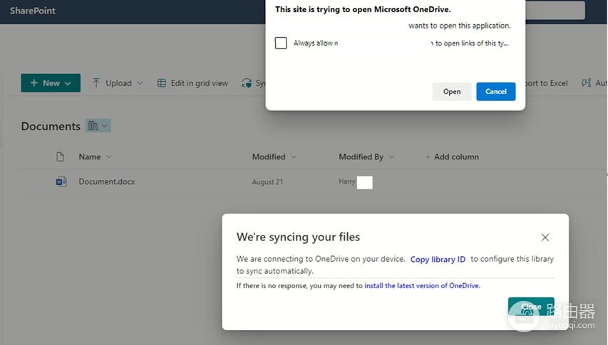608x345 pixels.
Task: Select Edit in grid view
Action: click(x=192, y=83)
